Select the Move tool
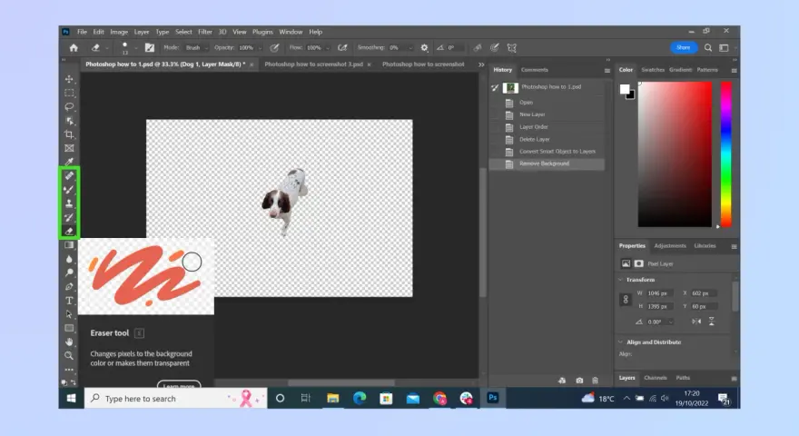Viewport: 799px width, 436px height. pos(69,79)
